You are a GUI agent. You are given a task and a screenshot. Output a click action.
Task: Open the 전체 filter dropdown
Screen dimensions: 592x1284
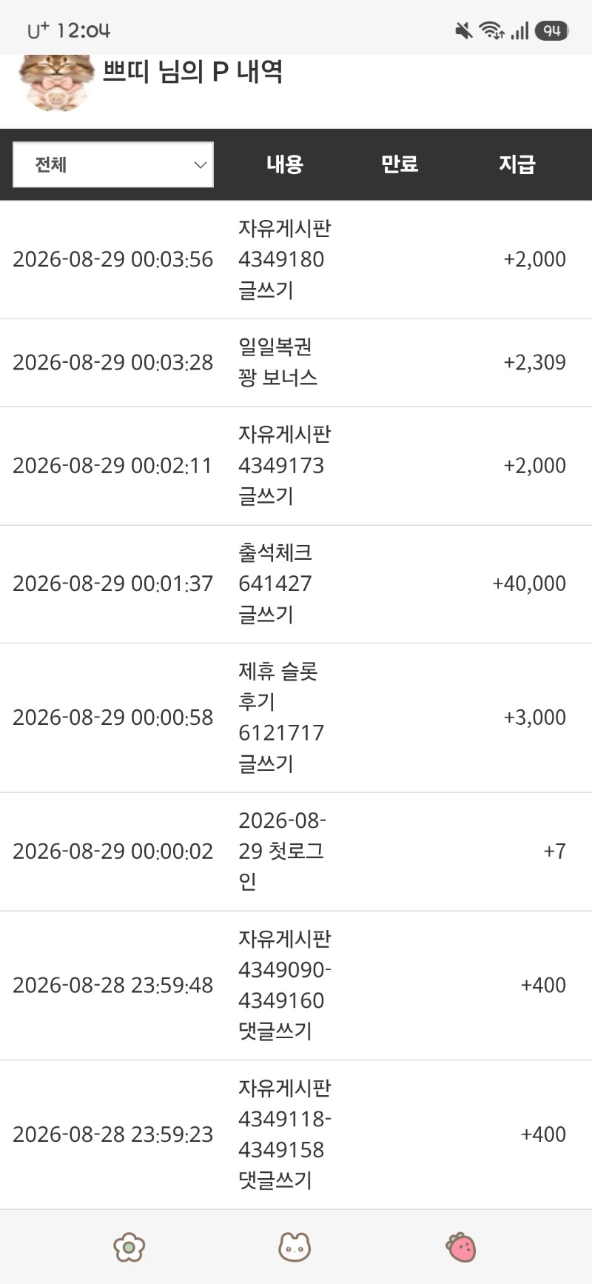[x=113, y=164]
